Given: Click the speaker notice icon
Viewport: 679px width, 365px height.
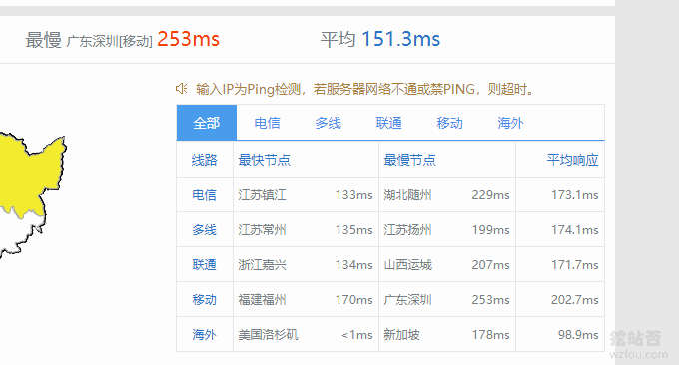Looking at the screenshot, I should (x=181, y=89).
